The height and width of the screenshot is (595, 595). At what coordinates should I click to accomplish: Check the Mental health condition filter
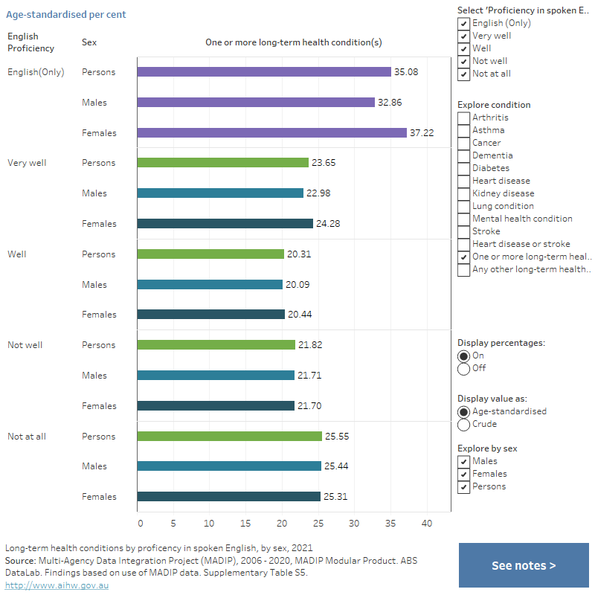point(463,219)
